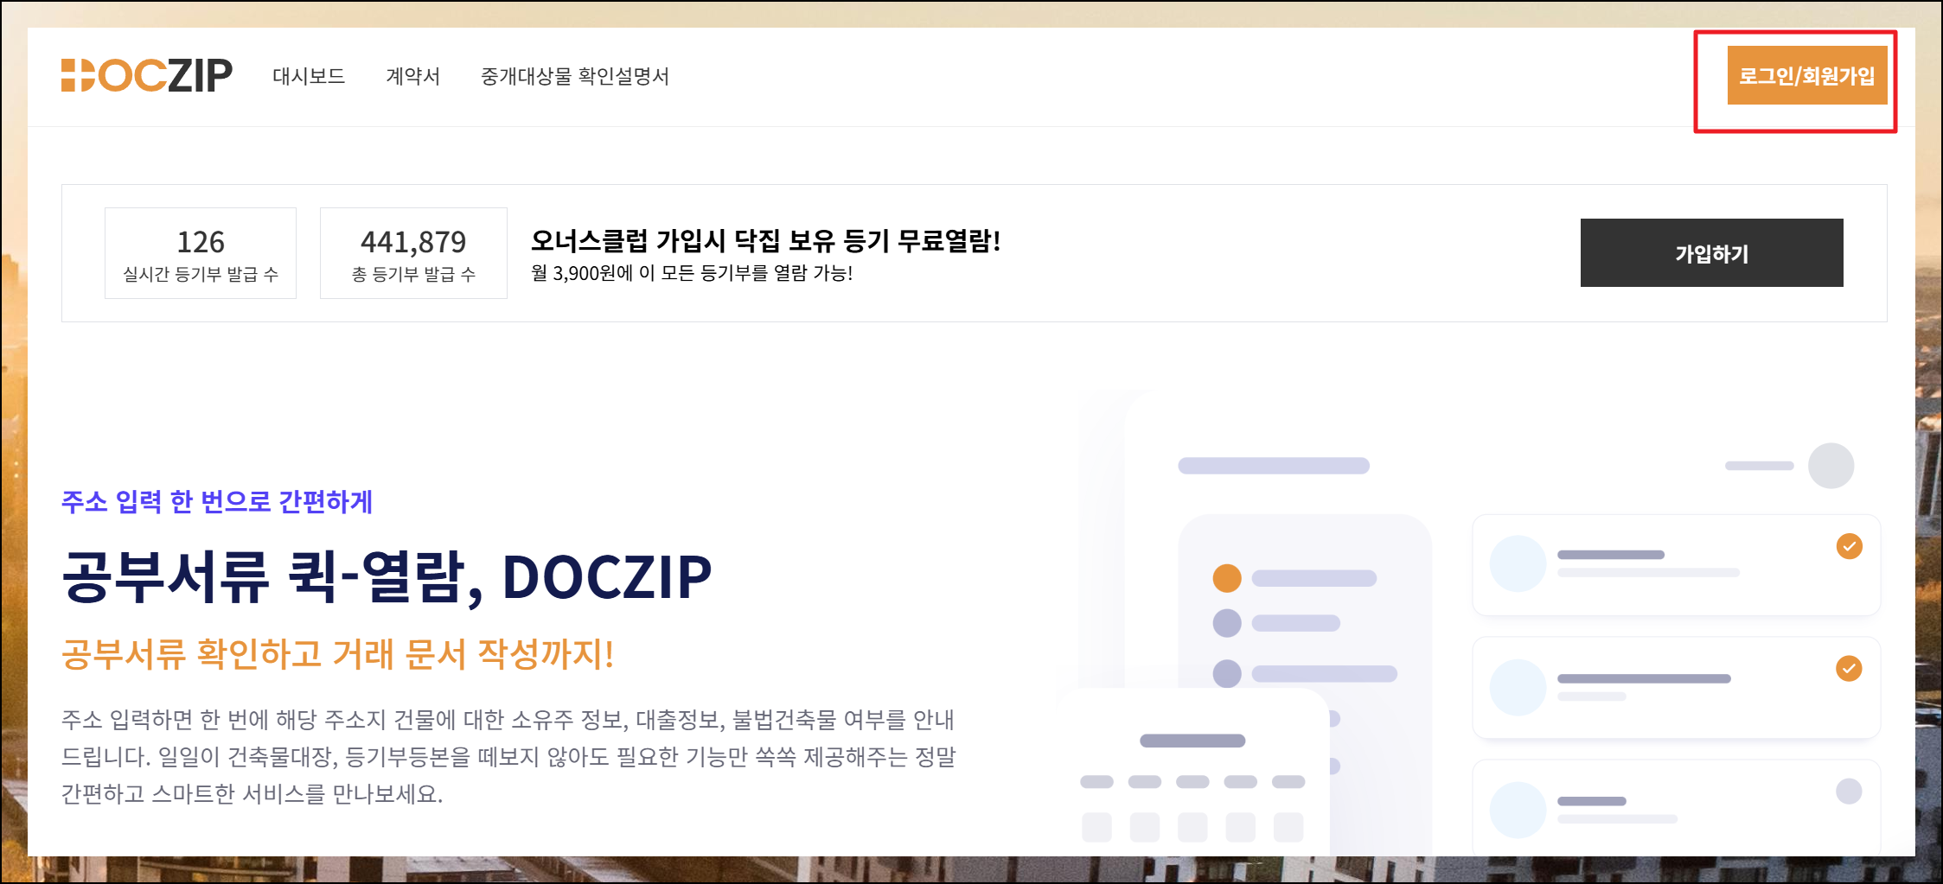
Task: Go to 중개대상물 확인설명서 page
Action: tap(575, 76)
